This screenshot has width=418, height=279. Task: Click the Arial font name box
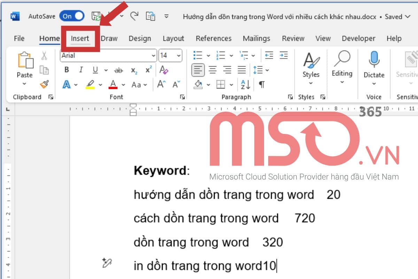pyautogui.click(x=105, y=55)
